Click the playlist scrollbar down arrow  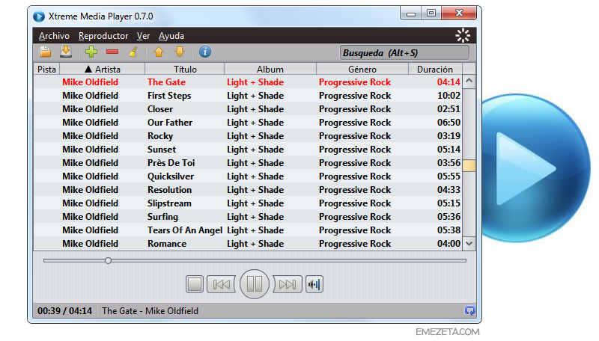(x=469, y=243)
